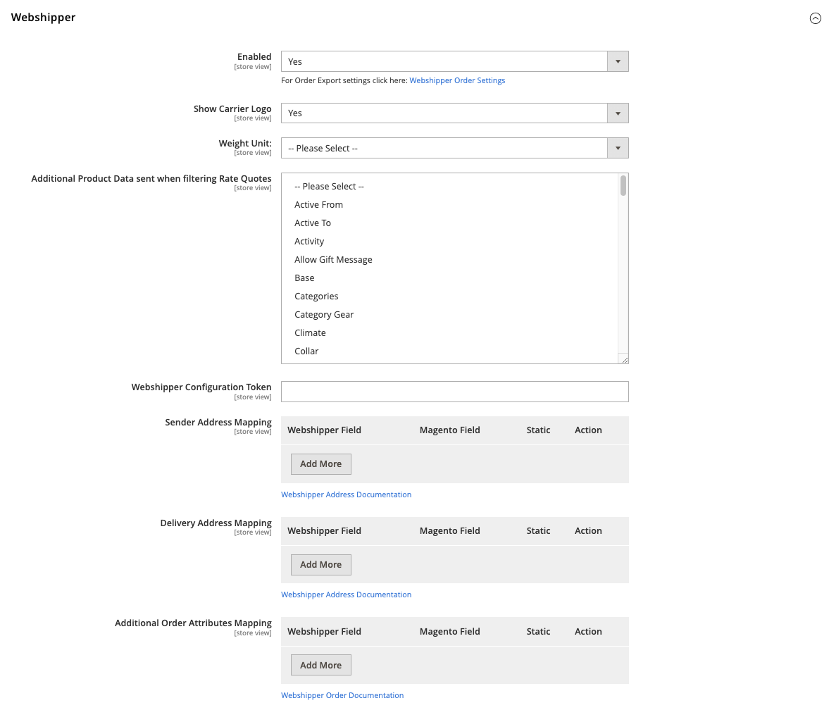This screenshot has width=829, height=710.
Task: Open the Weight Unit dropdown
Action: click(x=455, y=148)
